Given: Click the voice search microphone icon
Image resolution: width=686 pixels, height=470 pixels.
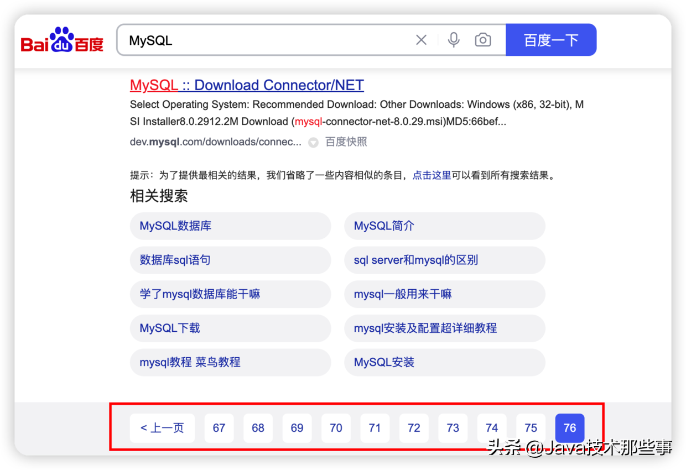Looking at the screenshot, I should pos(454,39).
